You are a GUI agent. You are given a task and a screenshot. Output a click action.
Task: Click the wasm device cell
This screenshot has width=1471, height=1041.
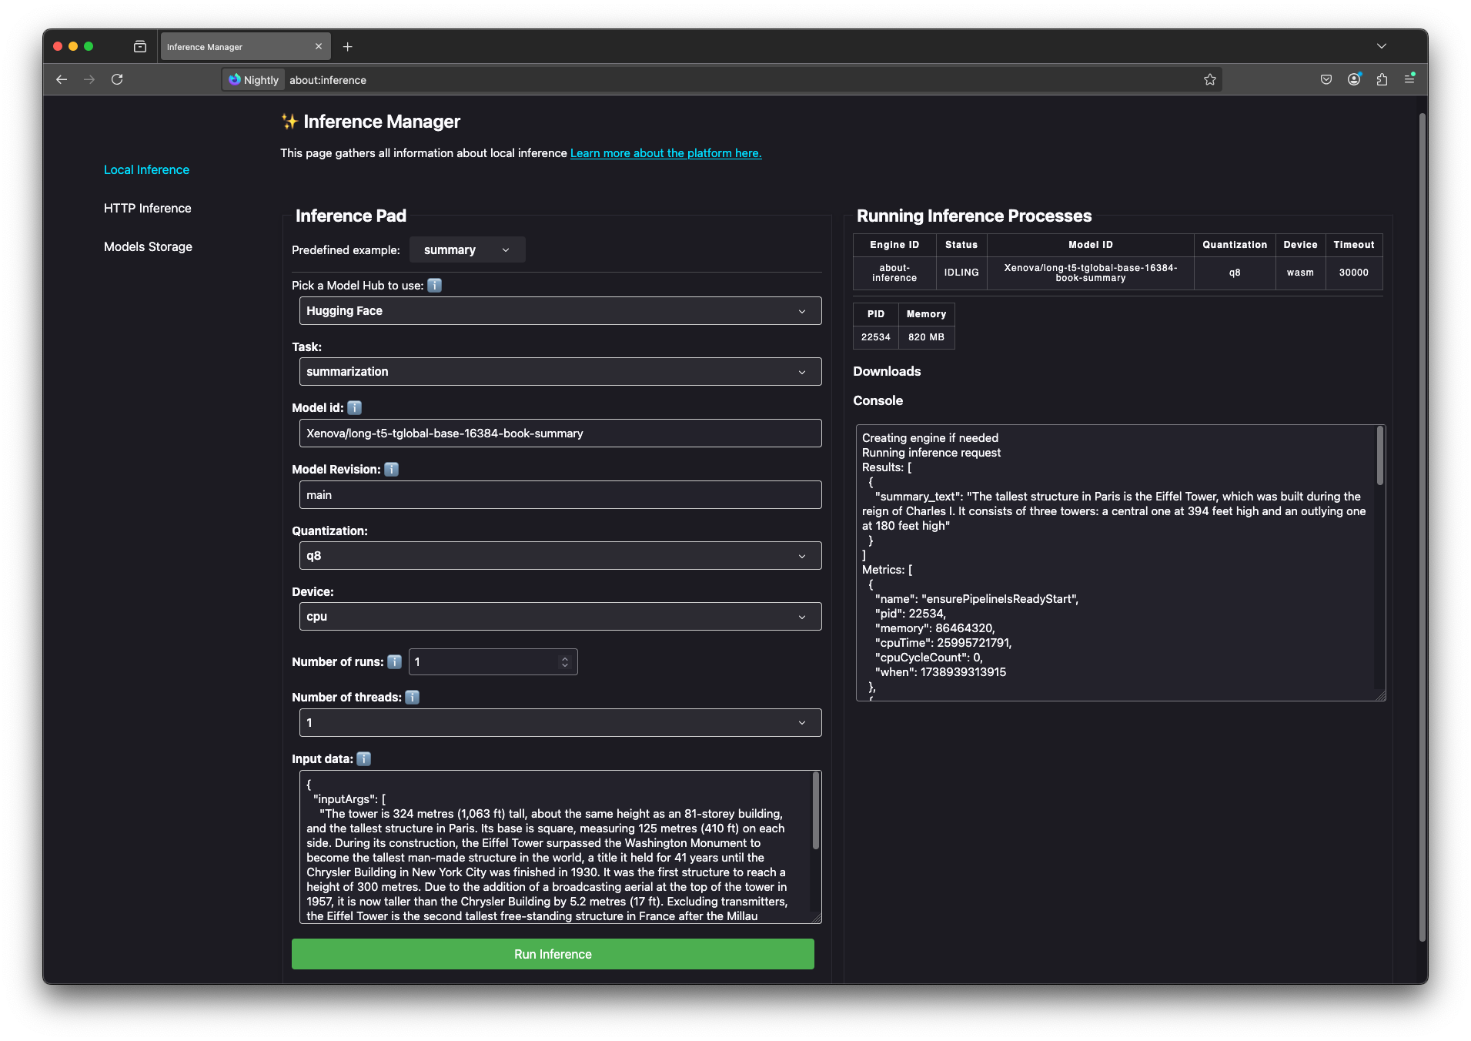(x=1300, y=273)
